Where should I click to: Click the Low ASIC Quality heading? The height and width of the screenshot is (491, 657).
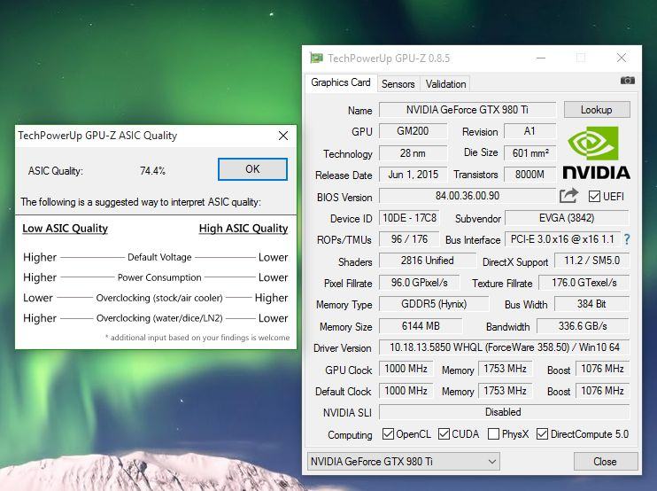coord(65,229)
